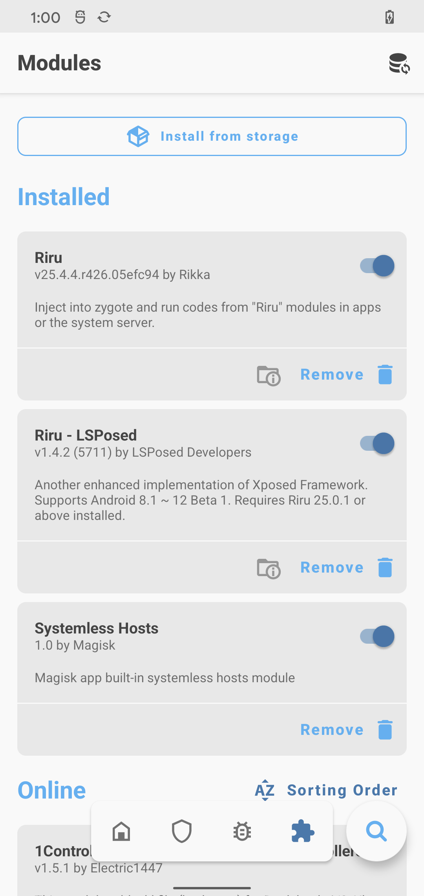Tap the A-Z sorting icon

coord(265,790)
